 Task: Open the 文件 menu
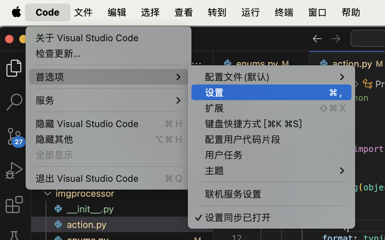tap(83, 12)
